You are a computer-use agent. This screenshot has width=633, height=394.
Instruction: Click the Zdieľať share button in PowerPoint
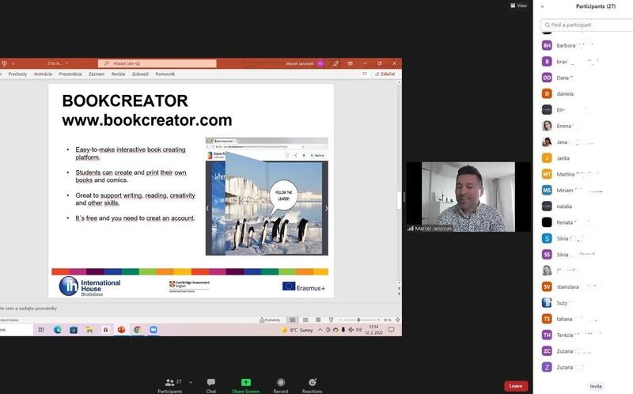pos(385,74)
